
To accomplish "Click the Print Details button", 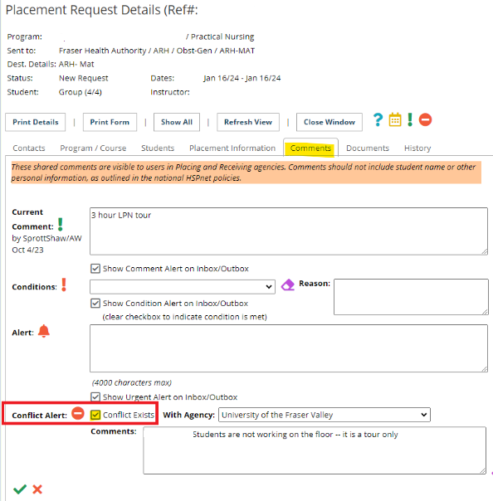I will click(36, 122).
